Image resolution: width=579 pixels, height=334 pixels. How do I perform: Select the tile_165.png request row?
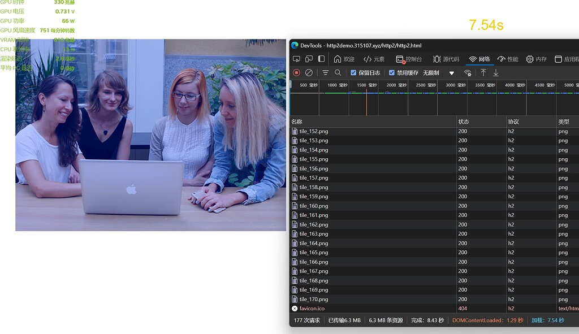click(x=434, y=253)
